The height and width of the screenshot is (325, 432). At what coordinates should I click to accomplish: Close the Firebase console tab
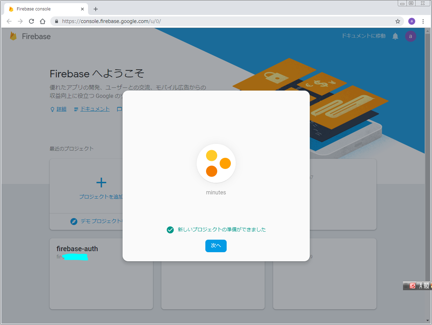(82, 9)
